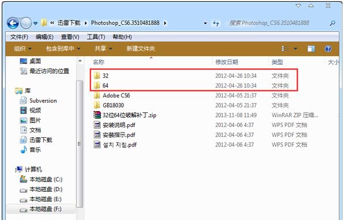This screenshot has height=220, width=343.
Task: Expand arrow after Photoshop_CS6 breadcrumb
Action: coord(165,23)
